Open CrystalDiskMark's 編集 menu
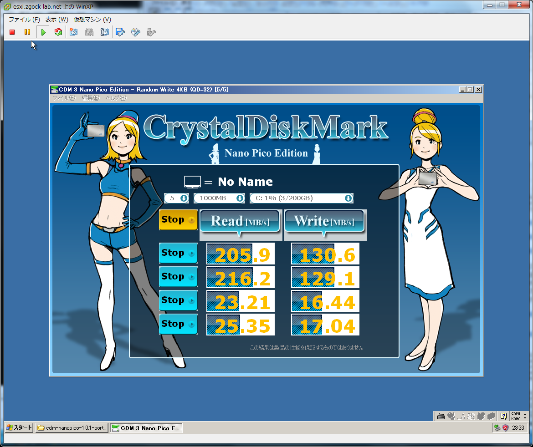The image size is (533, 447). click(x=90, y=98)
